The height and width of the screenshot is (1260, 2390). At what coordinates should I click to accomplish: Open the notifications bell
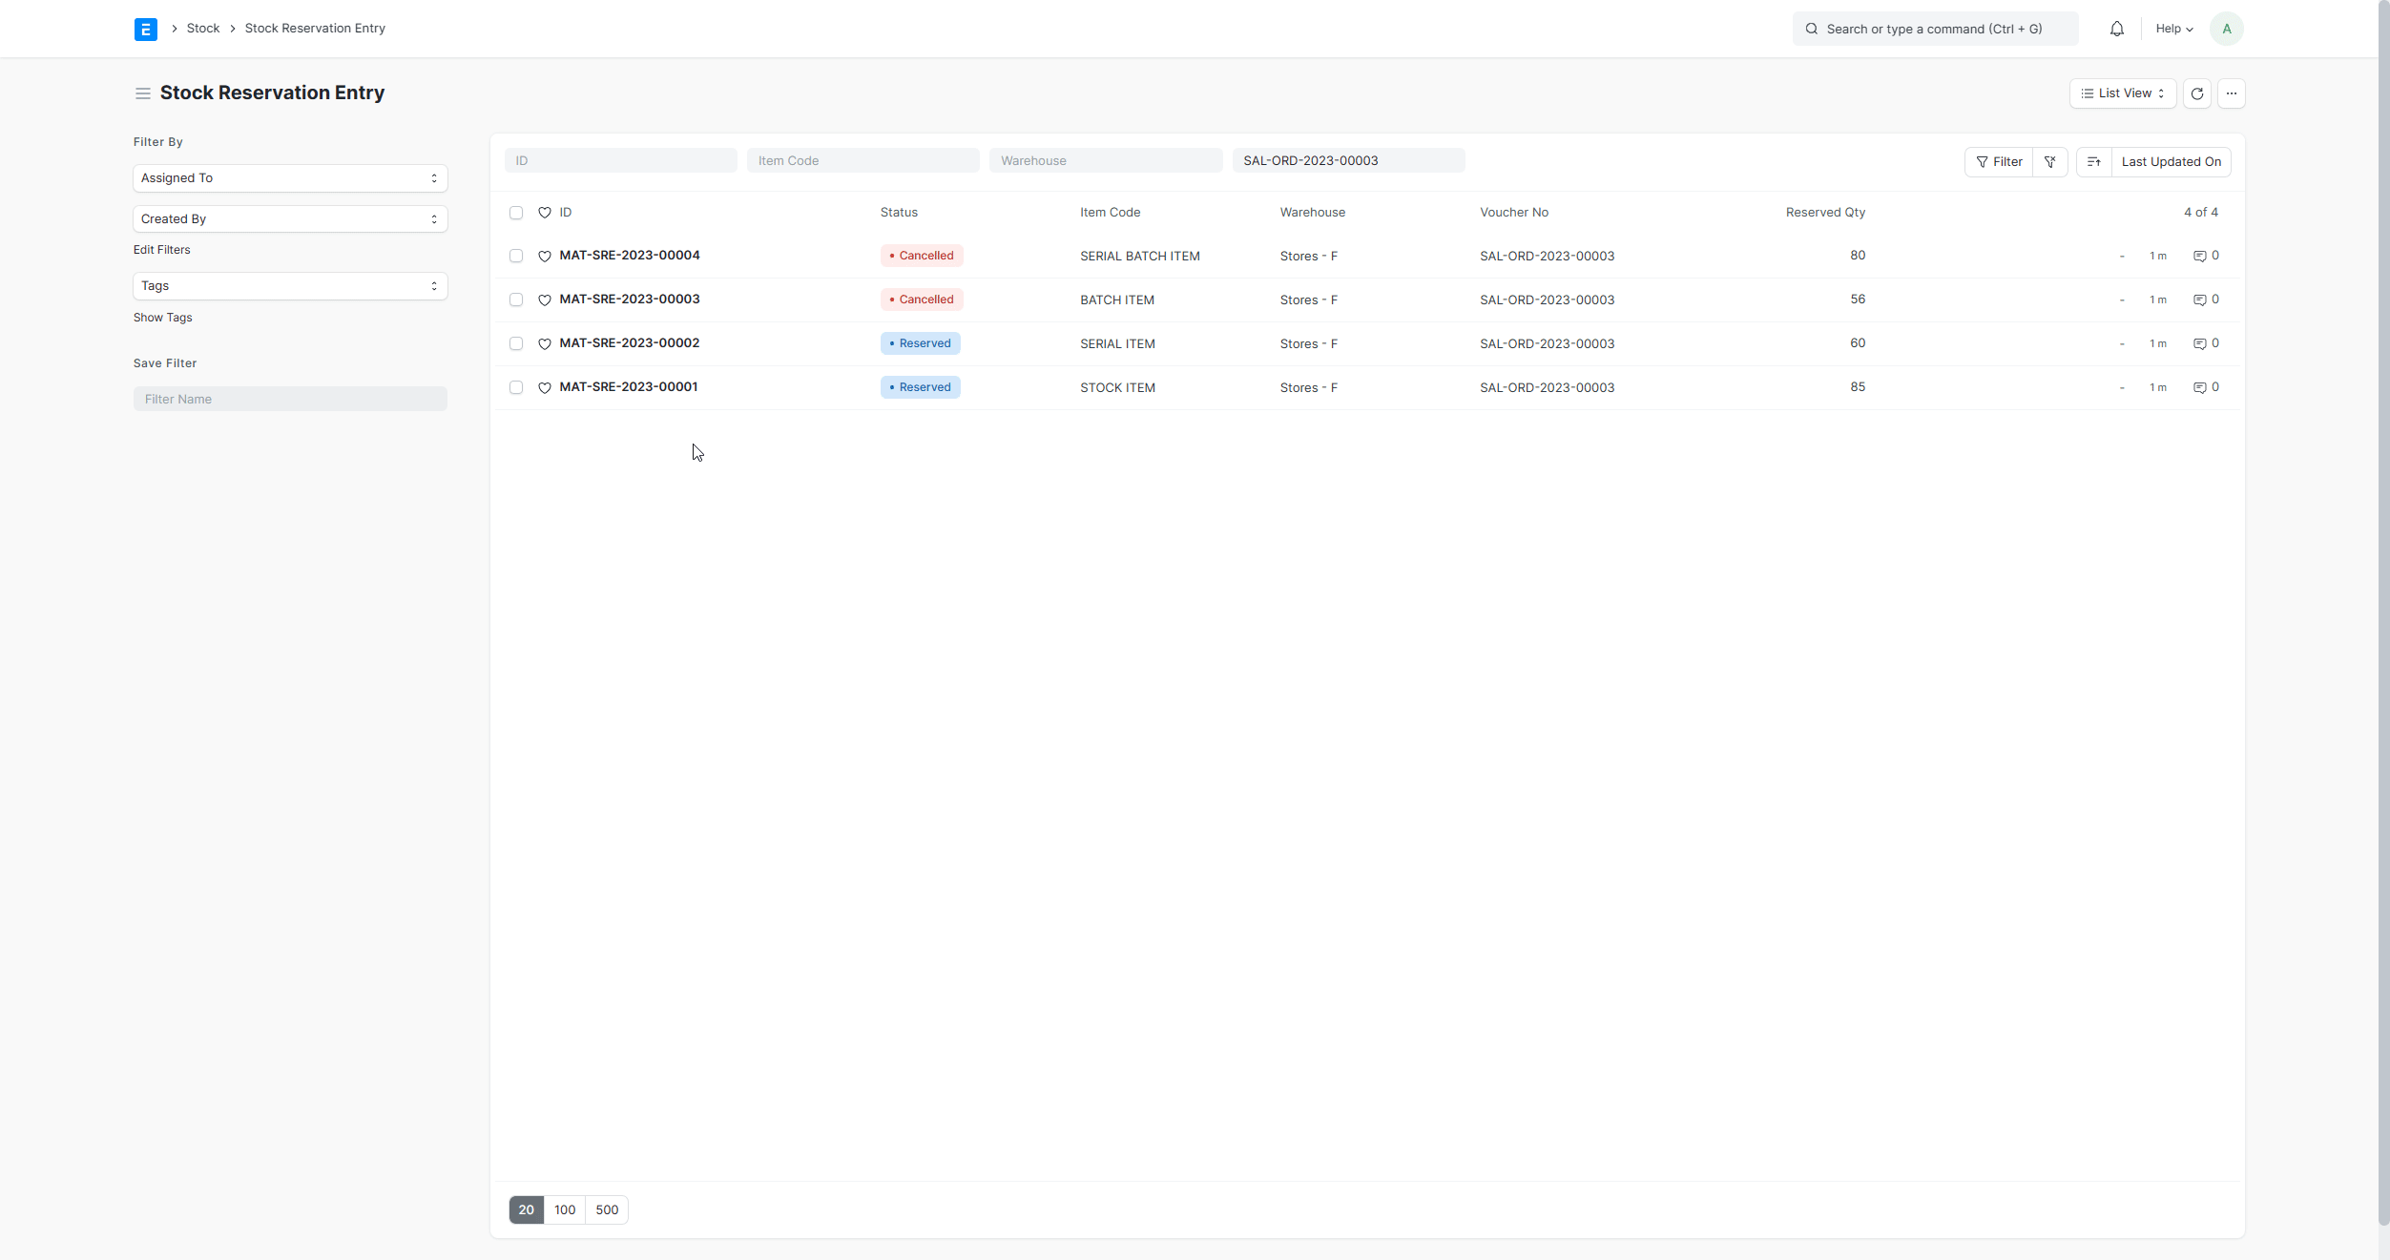tap(2116, 30)
